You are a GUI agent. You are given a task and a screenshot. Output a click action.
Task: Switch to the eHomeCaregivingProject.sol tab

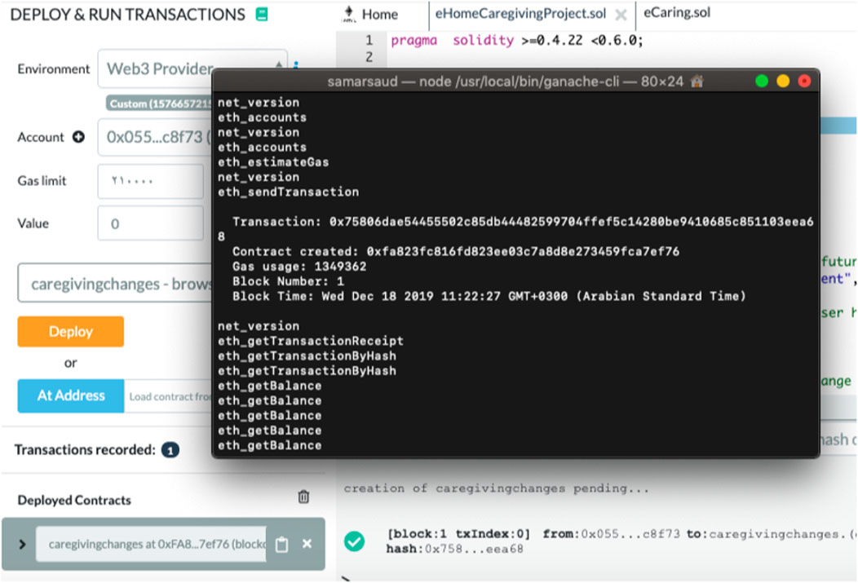pos(520,13)
